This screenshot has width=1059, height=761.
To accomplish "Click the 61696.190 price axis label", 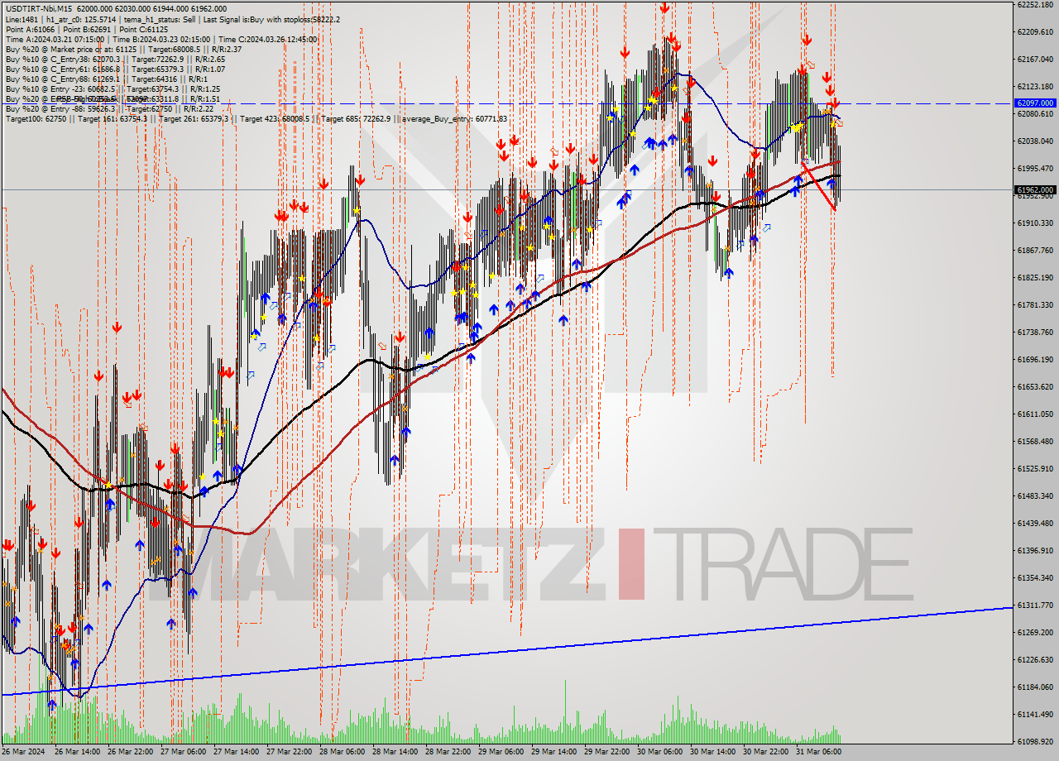I will tap(1035, 360).
